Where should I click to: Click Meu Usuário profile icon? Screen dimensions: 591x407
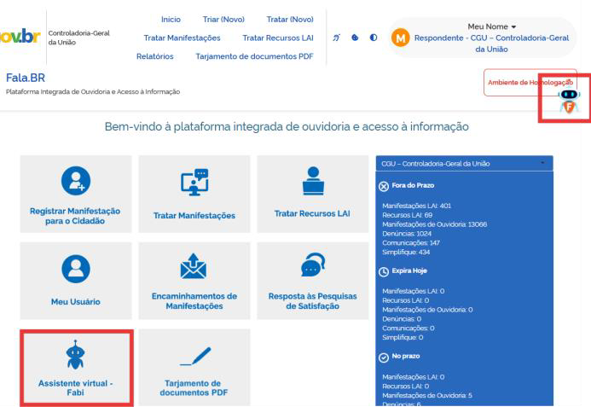click(76, 269)
